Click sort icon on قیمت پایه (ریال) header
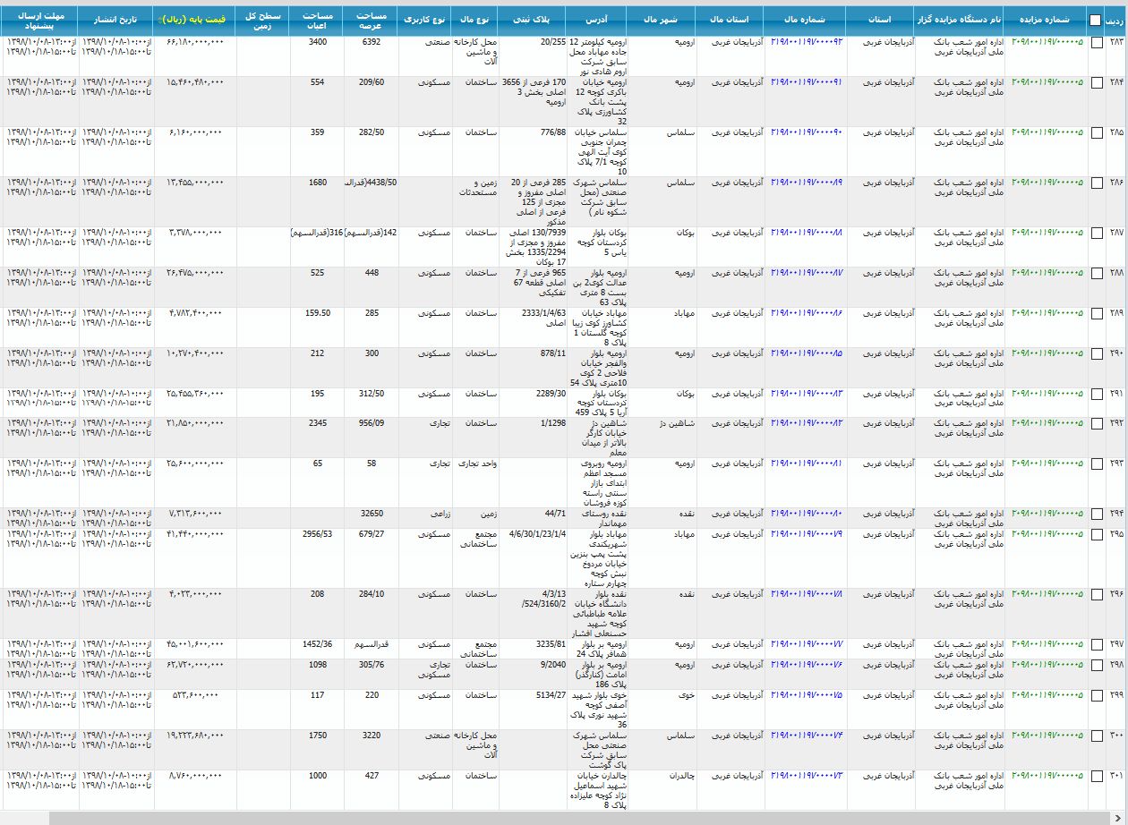 (158, 19)
